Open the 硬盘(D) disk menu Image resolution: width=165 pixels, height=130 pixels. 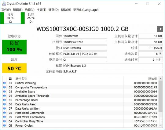(53, 10)
